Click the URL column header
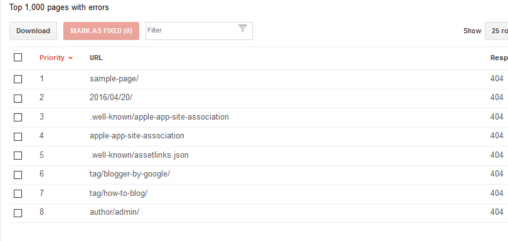 coord(96,58)
